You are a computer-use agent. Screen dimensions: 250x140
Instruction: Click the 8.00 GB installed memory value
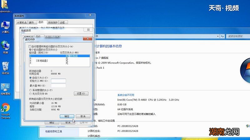click(122, 105)
